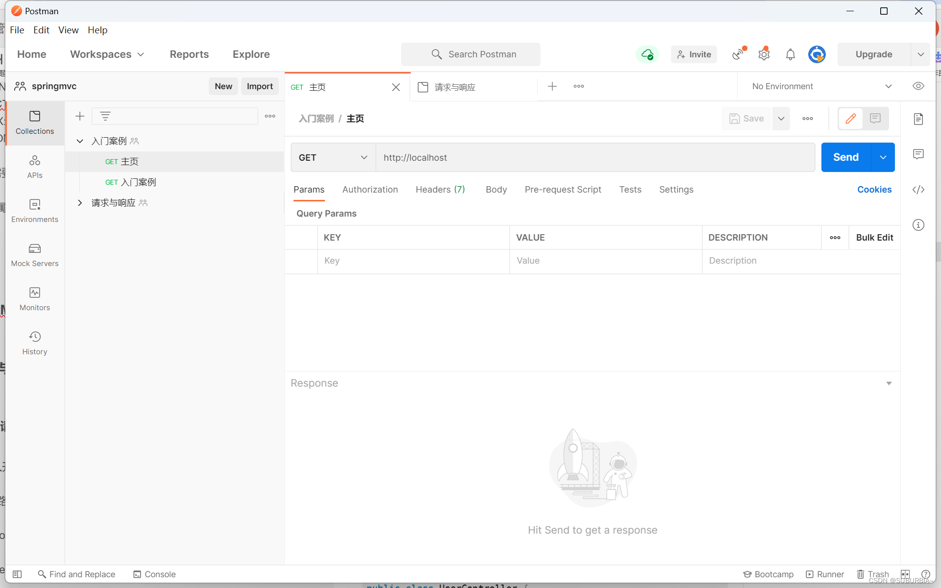Toggle the code snippet view icon
This screenshot has width=941, height=588.
[x=918, y=189]
